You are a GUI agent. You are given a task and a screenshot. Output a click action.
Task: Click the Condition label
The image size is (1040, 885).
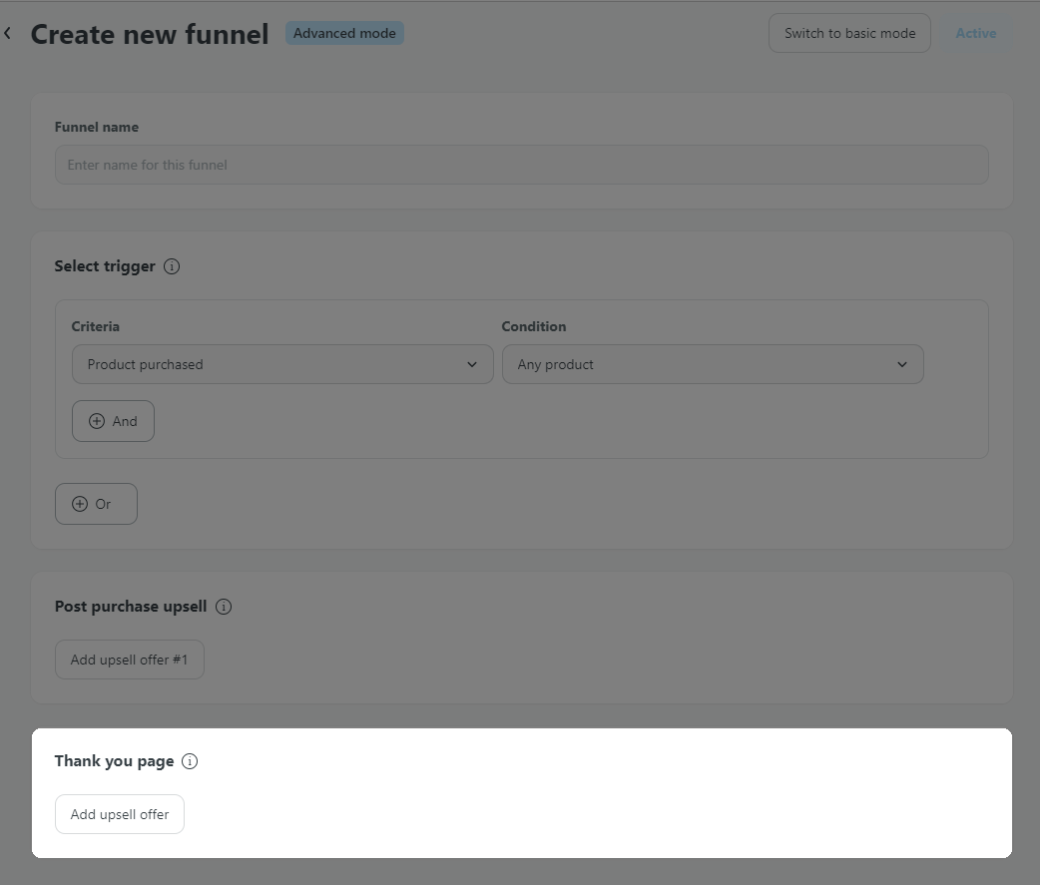tap(534, 326)
